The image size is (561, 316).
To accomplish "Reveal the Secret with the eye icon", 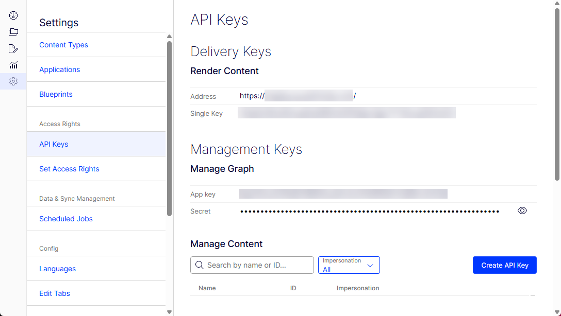I will [x=522, y=210].
